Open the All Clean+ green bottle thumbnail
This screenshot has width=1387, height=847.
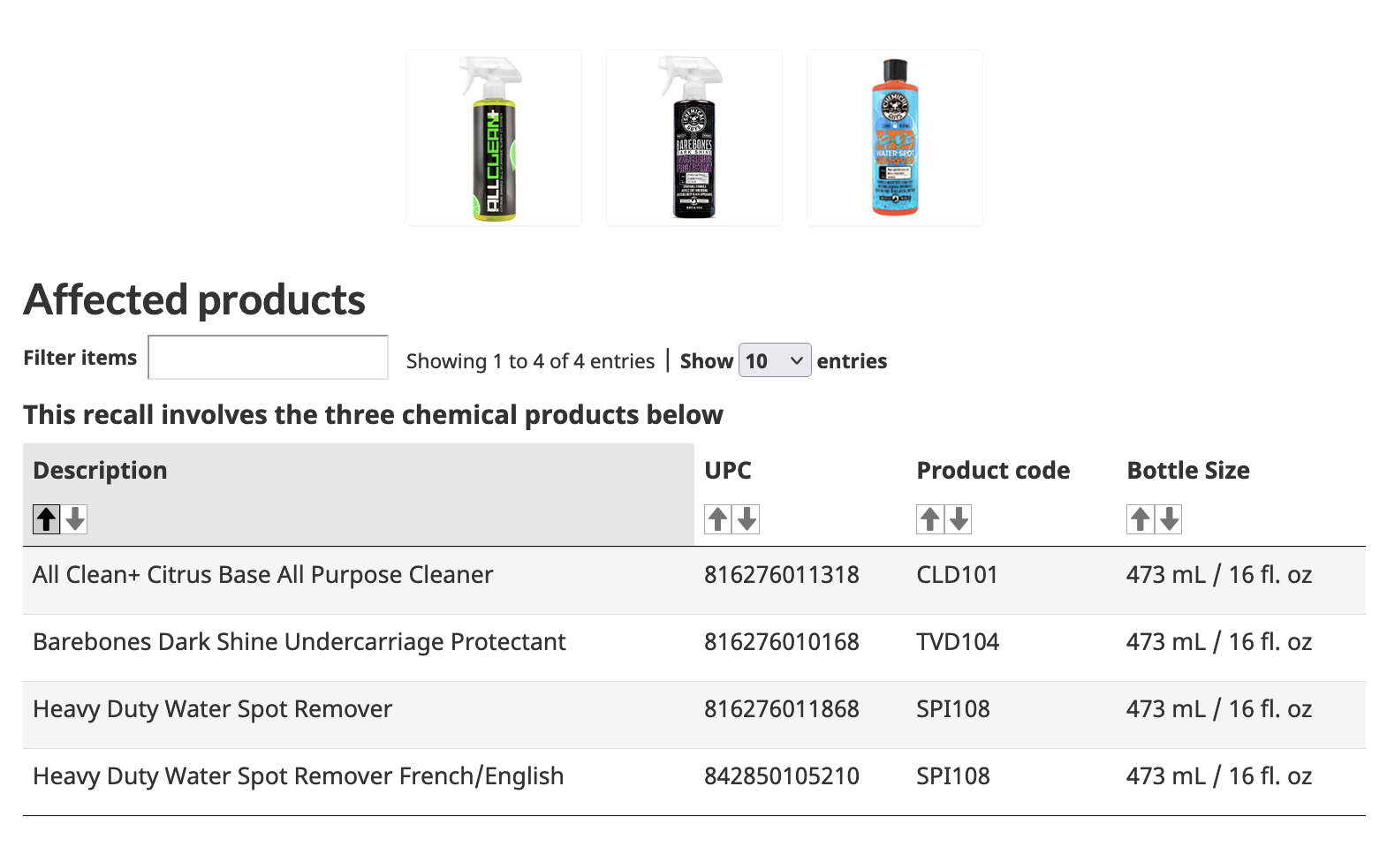click(494, 138)
